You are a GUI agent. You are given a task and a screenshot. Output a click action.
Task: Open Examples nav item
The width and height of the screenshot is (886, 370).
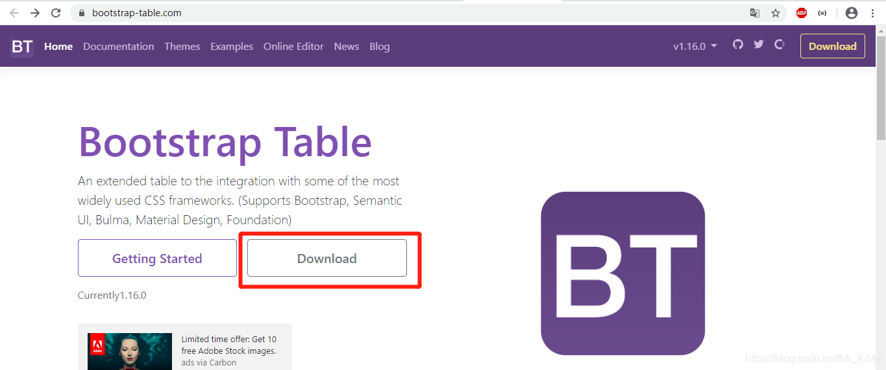coord(232,47)
